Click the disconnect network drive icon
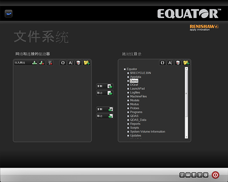Viewport: 228px width, 182px height. pos(42,63)
